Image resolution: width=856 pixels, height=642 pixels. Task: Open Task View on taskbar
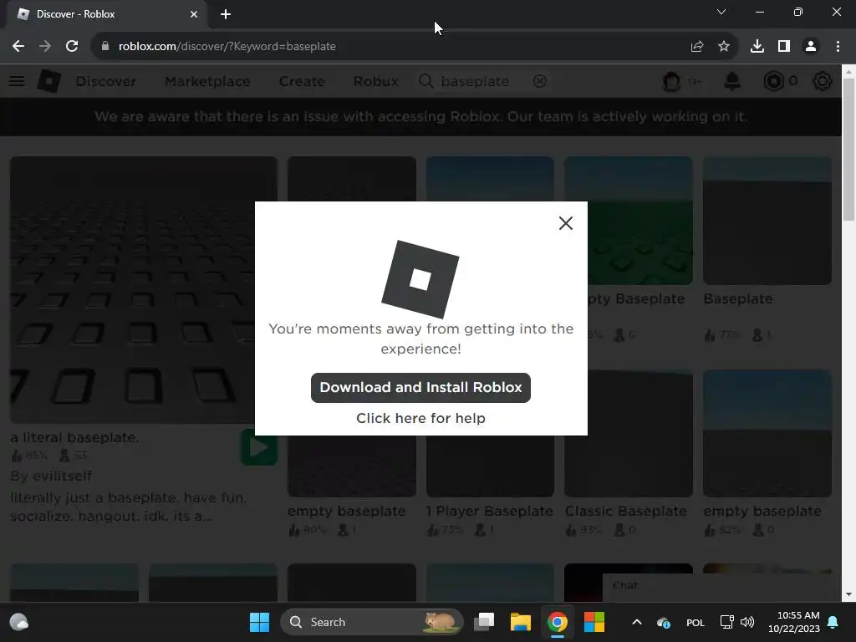pyautogui.click(x=484, y=622)
